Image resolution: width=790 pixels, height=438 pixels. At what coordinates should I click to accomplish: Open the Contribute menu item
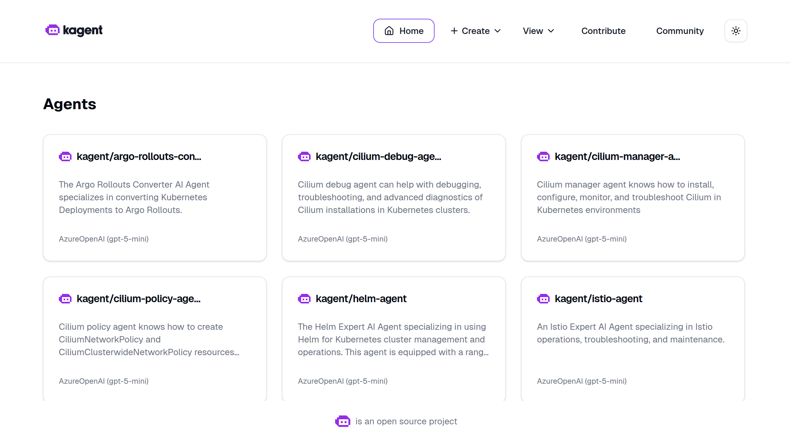(603, 31)
